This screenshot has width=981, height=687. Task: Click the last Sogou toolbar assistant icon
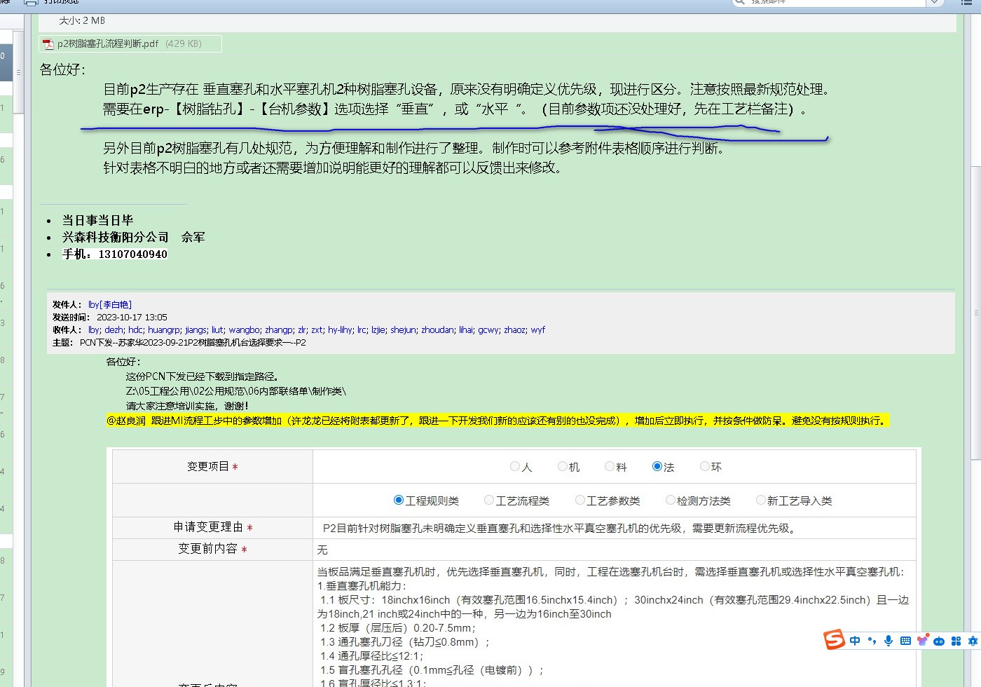(x=973, y=641)
